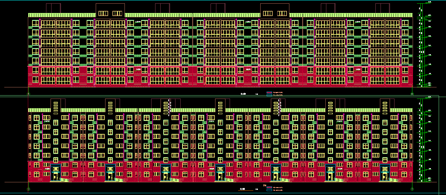Click the legend heading above the lower legend swatches
446x195 pixels.
265,185
